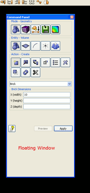Select the Geometry mode cylinder-and-cone icon
The height and width of the screenshot is (193, 90).
[16, 29]
